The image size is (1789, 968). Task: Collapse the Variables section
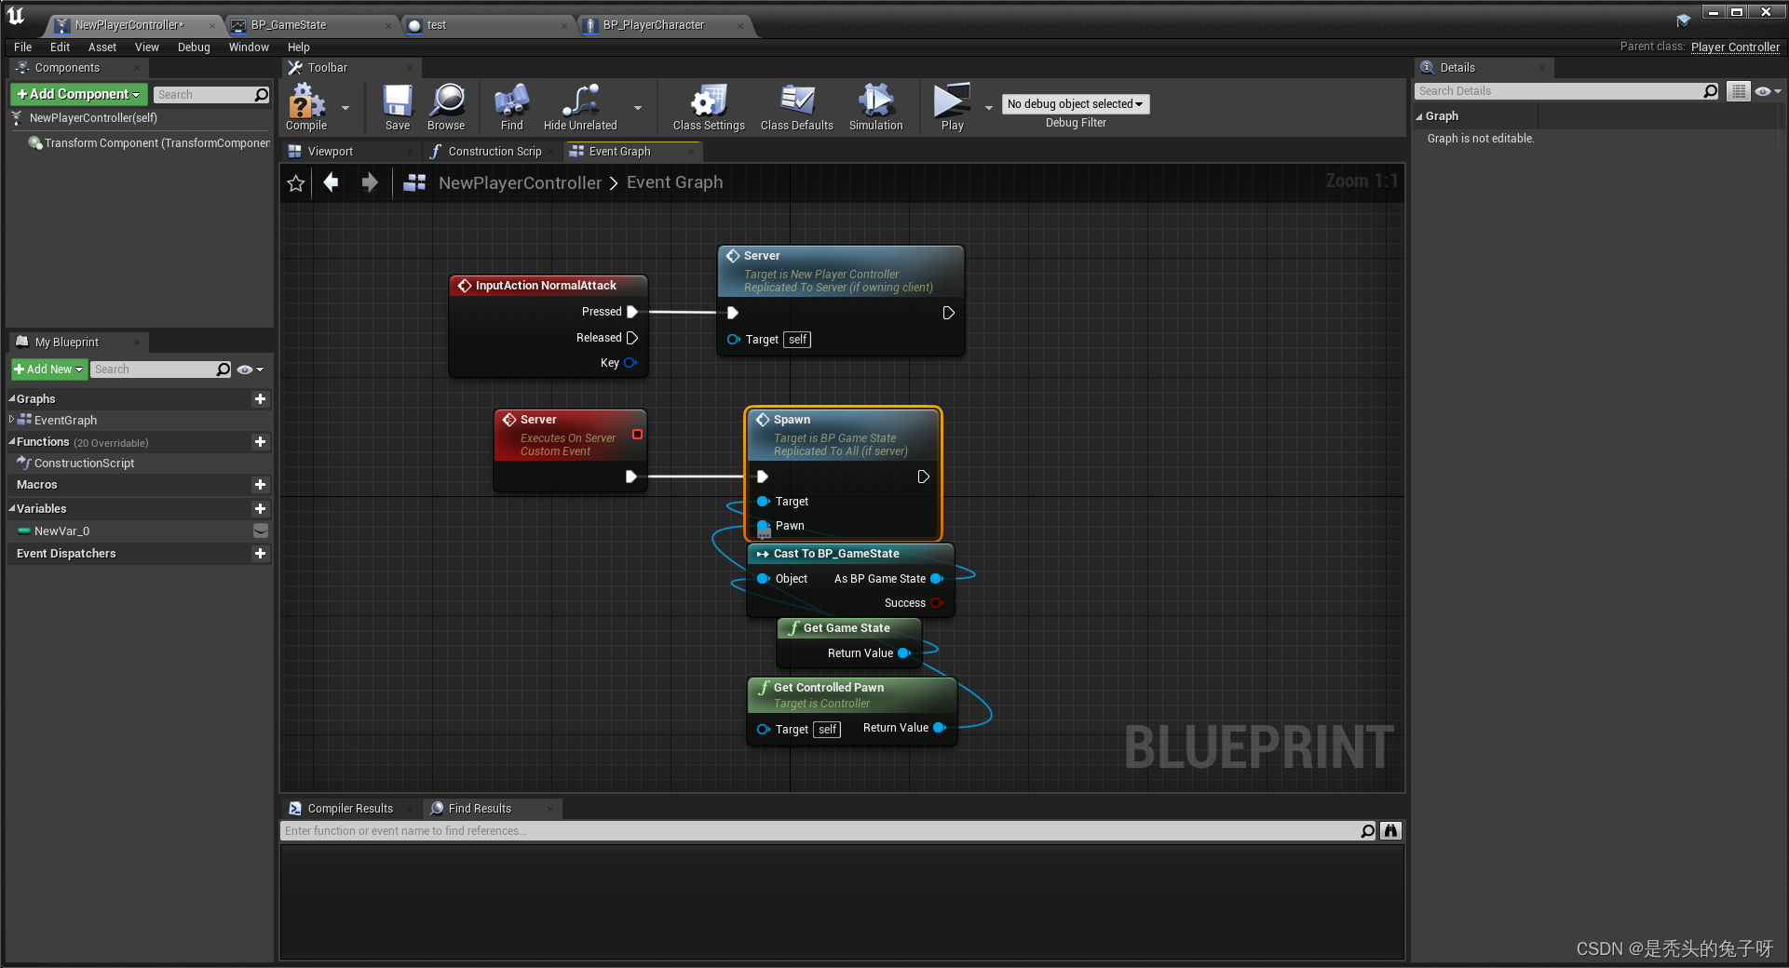tap(11, 508)
